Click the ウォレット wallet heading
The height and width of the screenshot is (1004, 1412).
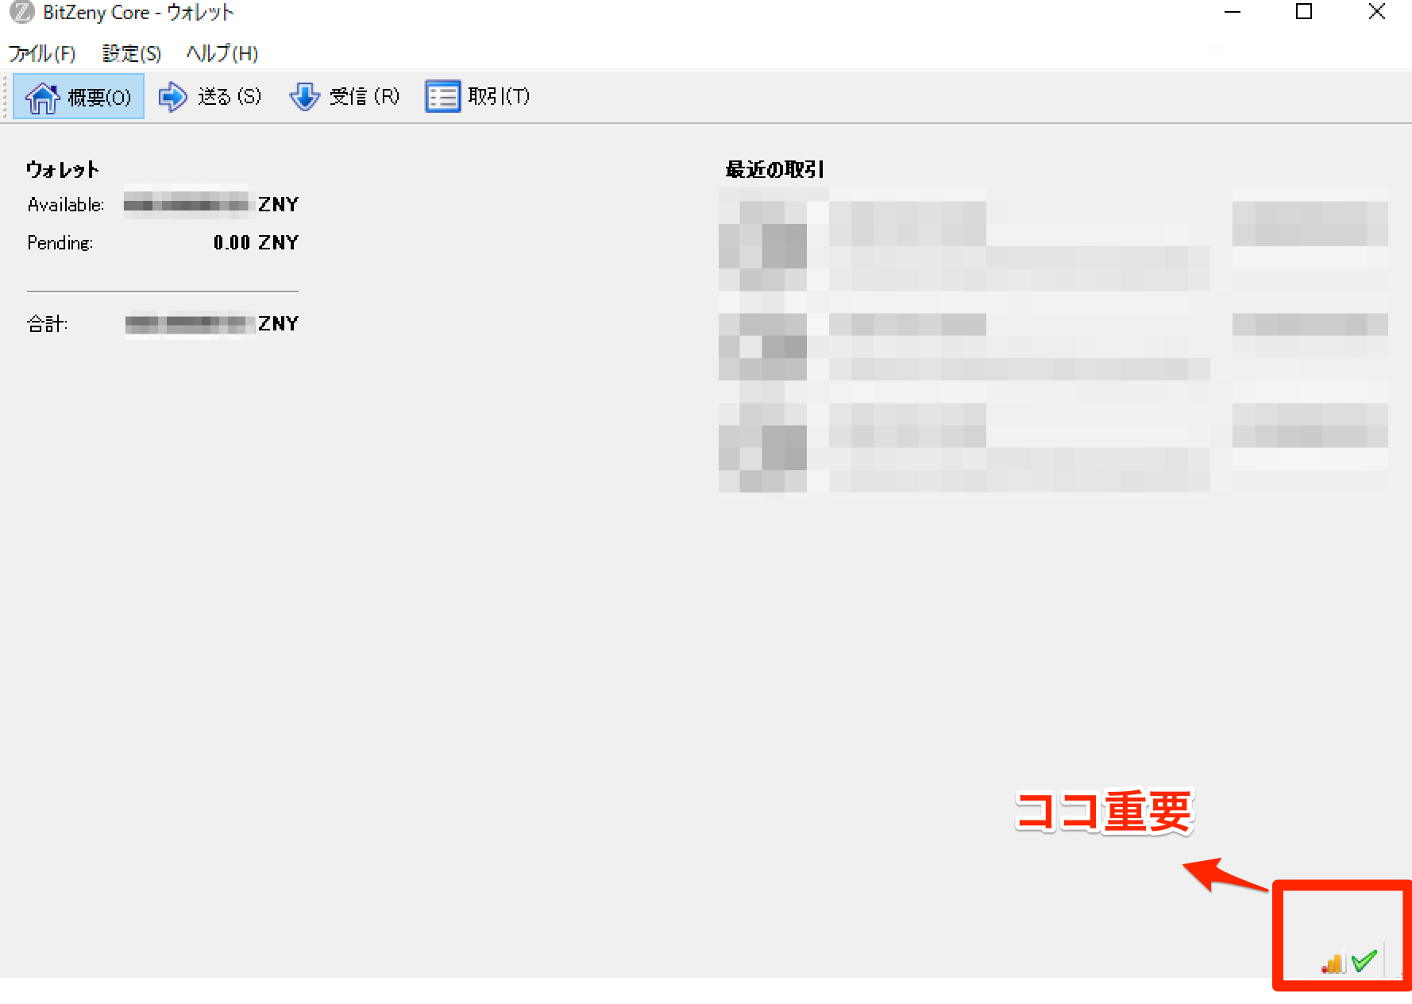[x=63, y=169]
